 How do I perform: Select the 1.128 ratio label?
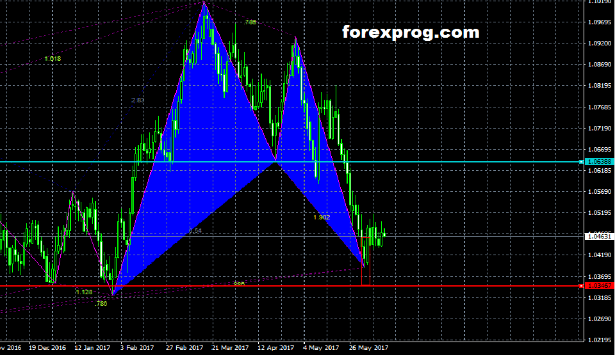84,292
